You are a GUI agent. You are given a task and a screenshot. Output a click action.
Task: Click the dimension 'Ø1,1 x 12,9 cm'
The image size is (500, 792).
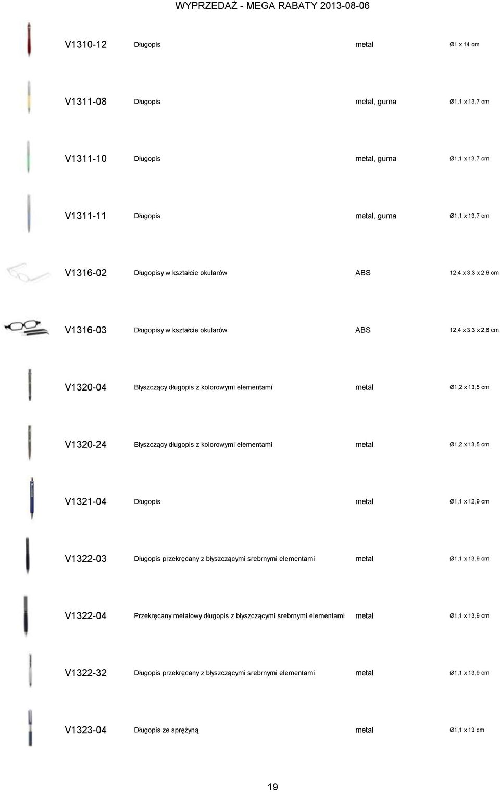point(469,501)
